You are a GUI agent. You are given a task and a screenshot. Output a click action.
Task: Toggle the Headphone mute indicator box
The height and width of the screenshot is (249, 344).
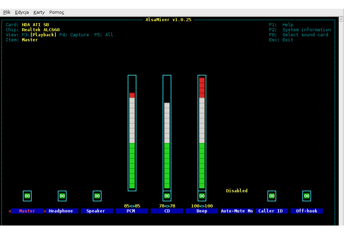[x=62, y=196]
